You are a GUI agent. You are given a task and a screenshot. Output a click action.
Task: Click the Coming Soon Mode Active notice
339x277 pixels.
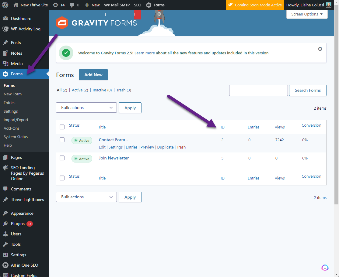[255, 5]
